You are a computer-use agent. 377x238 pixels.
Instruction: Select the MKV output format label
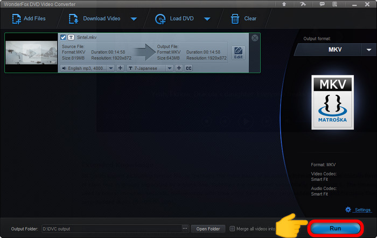point(335,50)
